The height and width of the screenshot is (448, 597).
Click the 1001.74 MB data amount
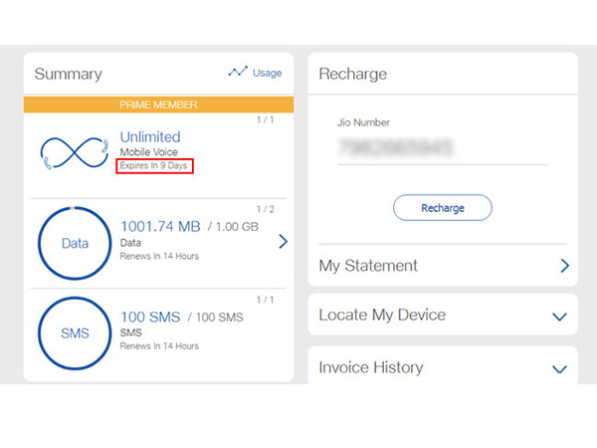[x=162, y=226]
